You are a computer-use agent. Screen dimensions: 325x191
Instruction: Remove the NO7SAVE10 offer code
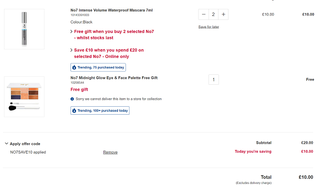[110, 152]
